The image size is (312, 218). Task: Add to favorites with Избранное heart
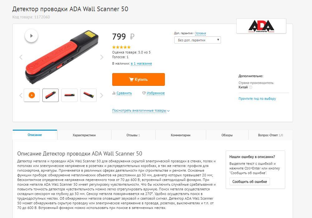[153, 93]
